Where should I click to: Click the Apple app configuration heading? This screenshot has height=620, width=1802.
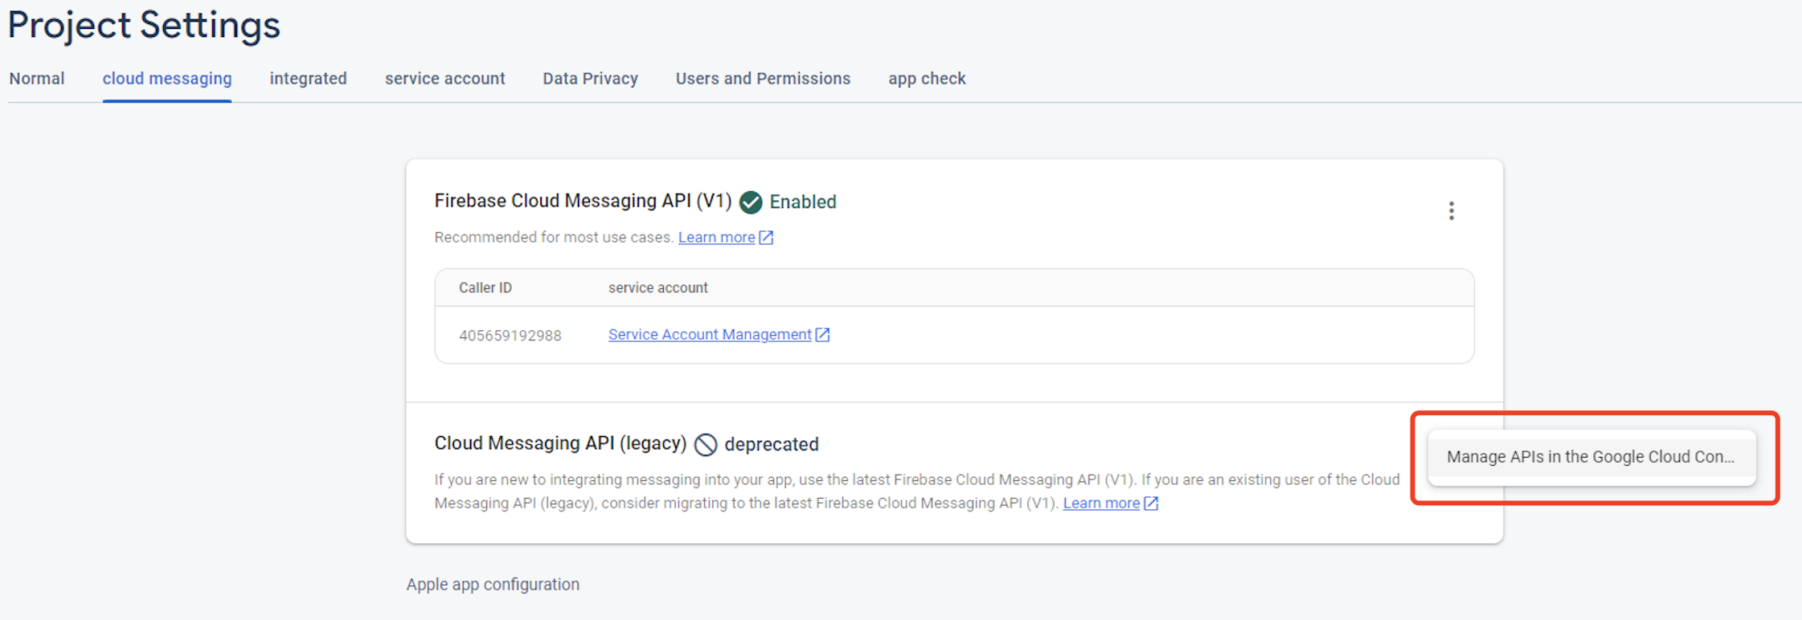493,585
